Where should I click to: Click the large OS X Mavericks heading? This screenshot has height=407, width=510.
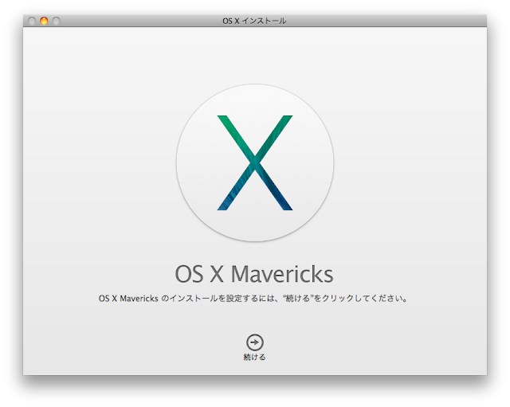[254, 274]
